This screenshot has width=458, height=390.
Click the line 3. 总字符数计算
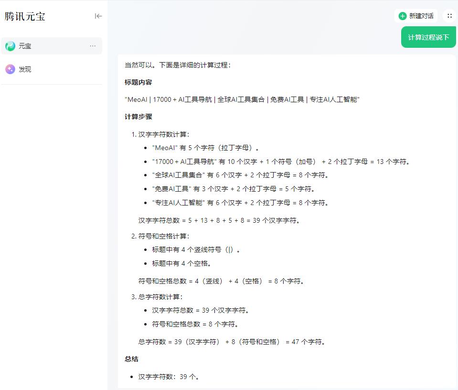(157, 297)
